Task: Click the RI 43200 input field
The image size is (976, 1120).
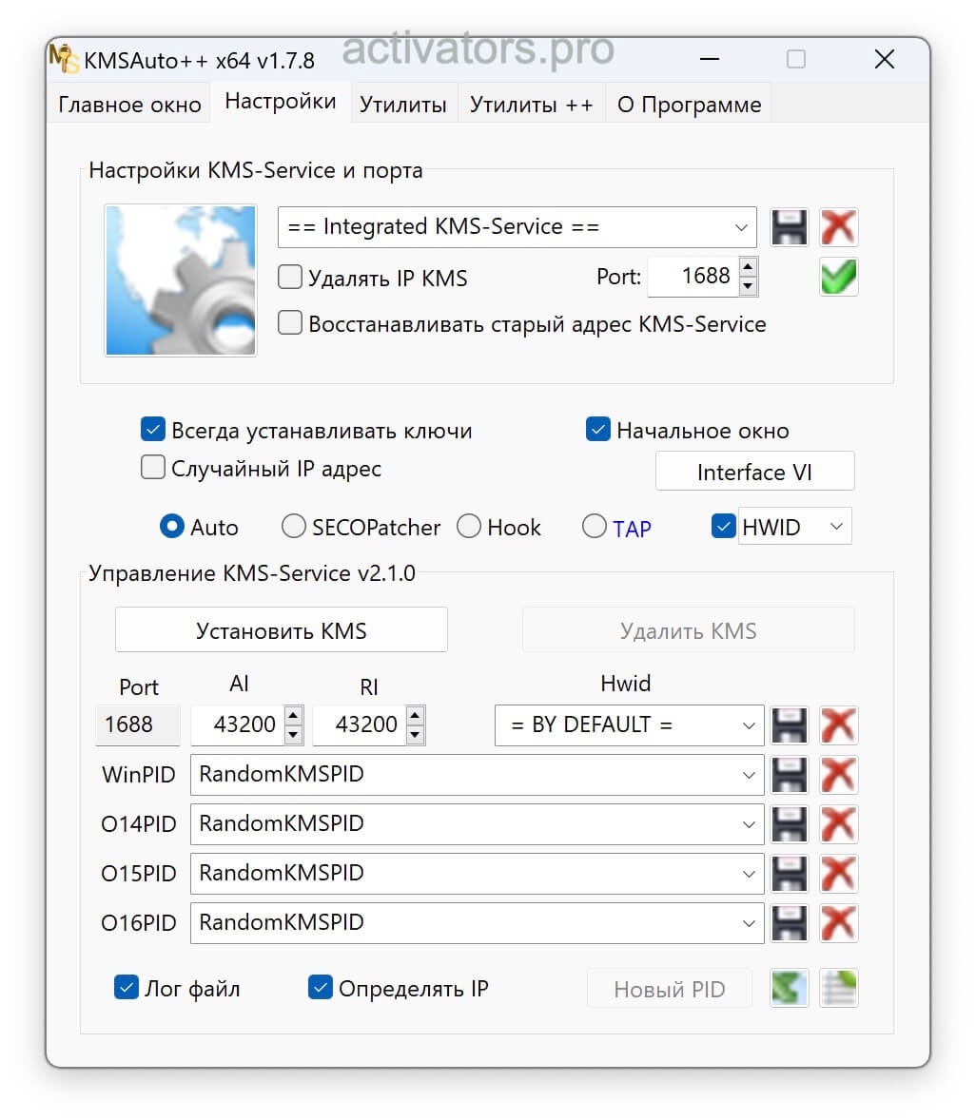Action: tap(361, 725)
